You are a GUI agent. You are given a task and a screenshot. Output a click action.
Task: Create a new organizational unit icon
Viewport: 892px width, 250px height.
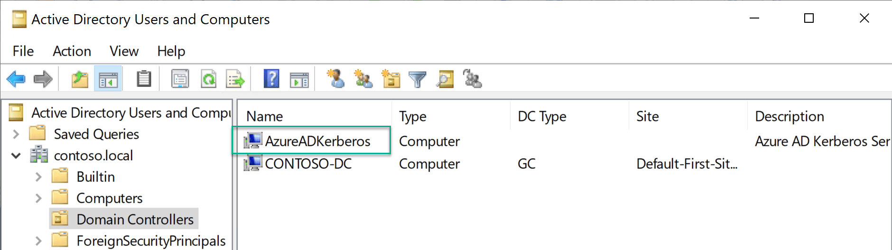coord(390,79)
